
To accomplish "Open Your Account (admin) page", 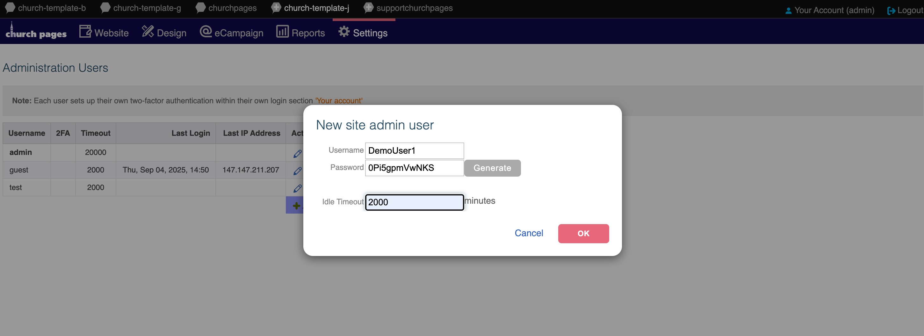I will point(829,10).
